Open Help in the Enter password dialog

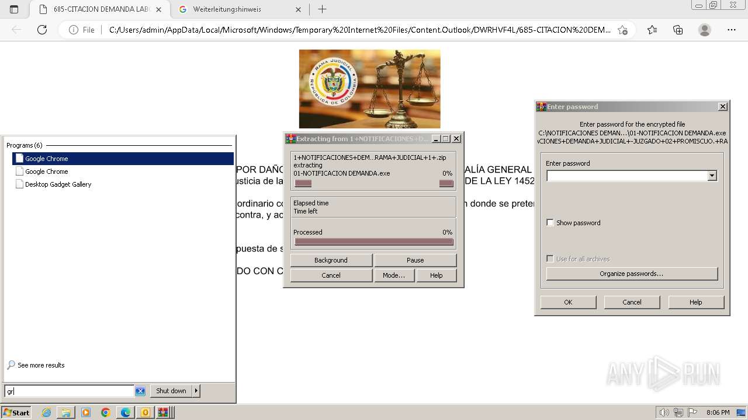coord(695,302)
